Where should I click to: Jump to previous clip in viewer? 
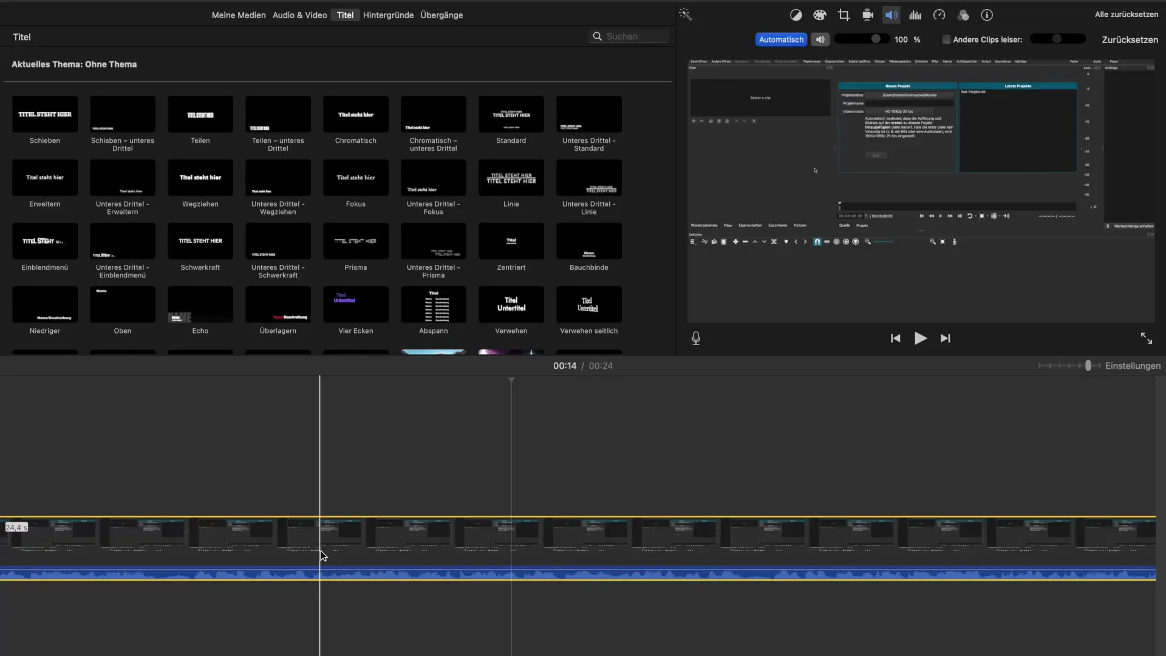coord(895,338)
